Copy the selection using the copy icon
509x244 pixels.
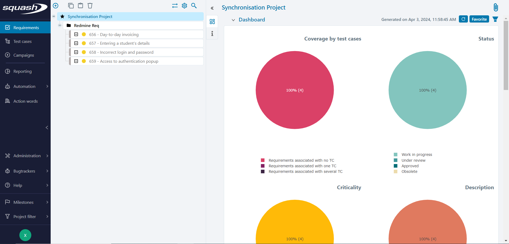coord(71,6)
